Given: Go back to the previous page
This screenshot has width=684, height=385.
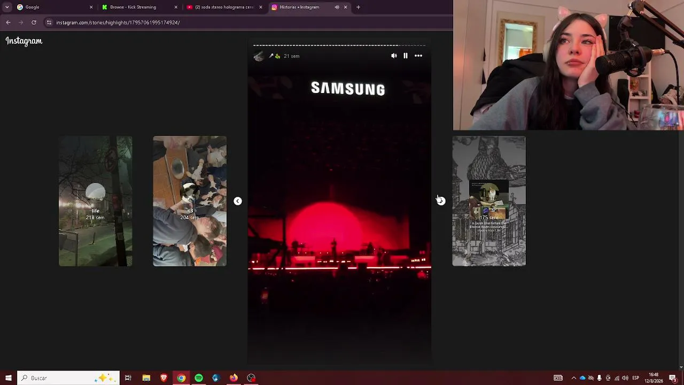Looking at the screenshot, I should point(8,22).
